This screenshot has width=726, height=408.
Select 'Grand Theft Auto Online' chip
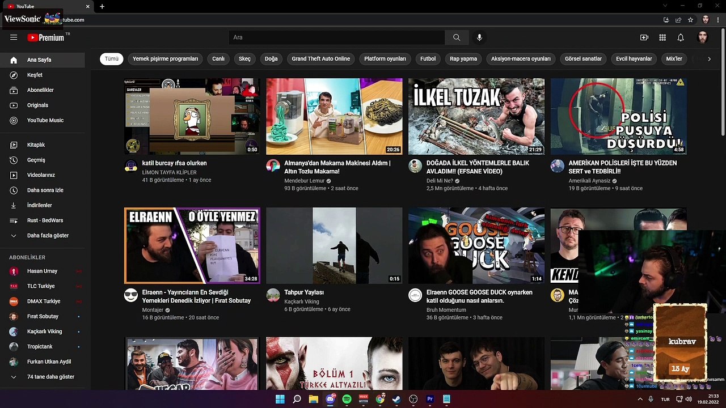click(321, 58)
